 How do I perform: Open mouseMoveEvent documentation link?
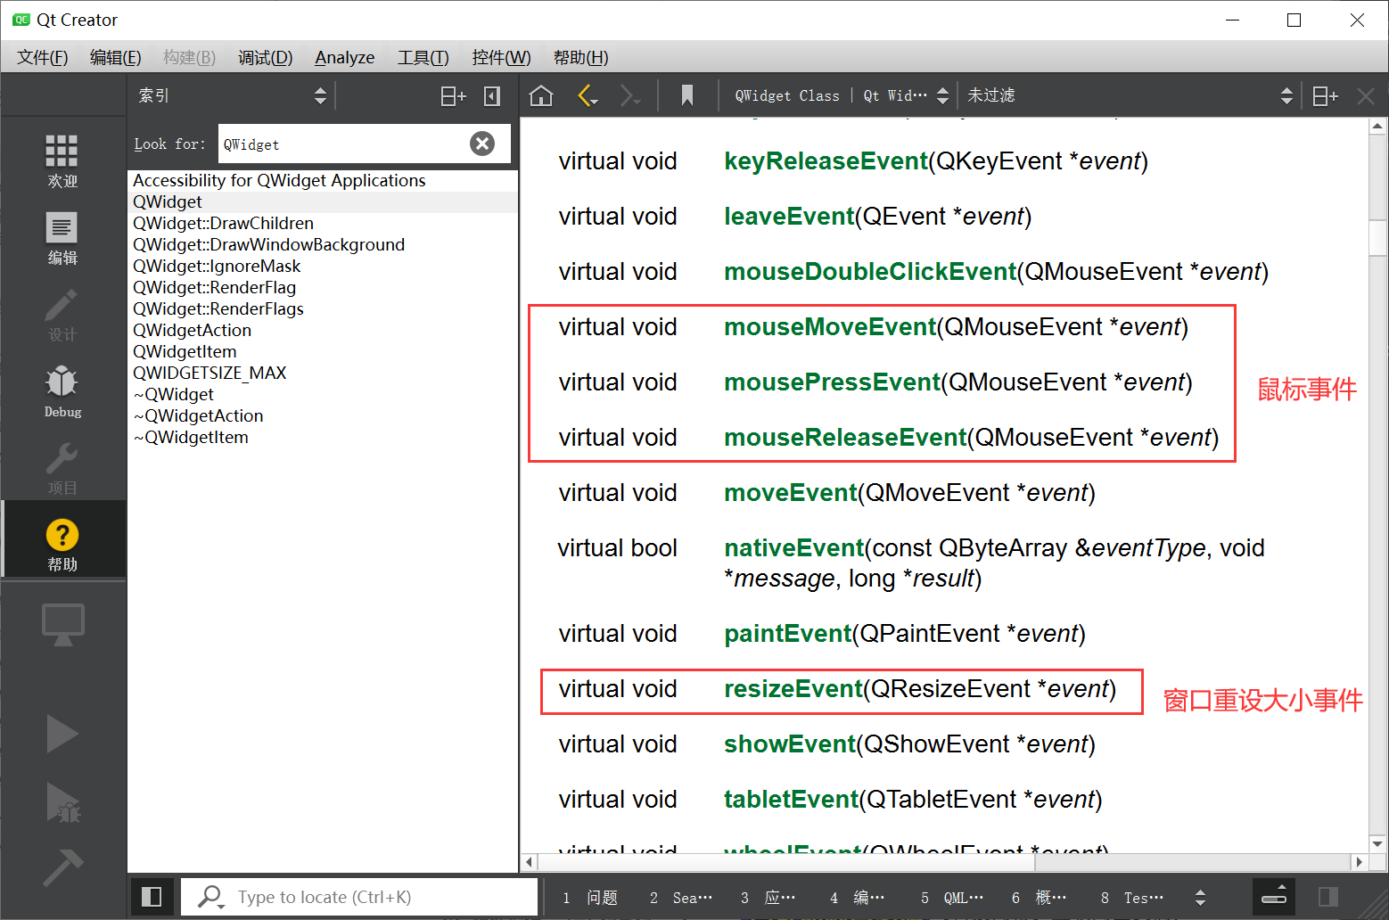tap(830, 327)
